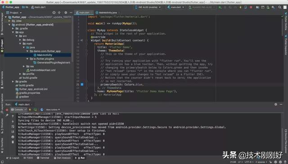Toggle tool window bars icon at bottom-left corner

point(2,162)
